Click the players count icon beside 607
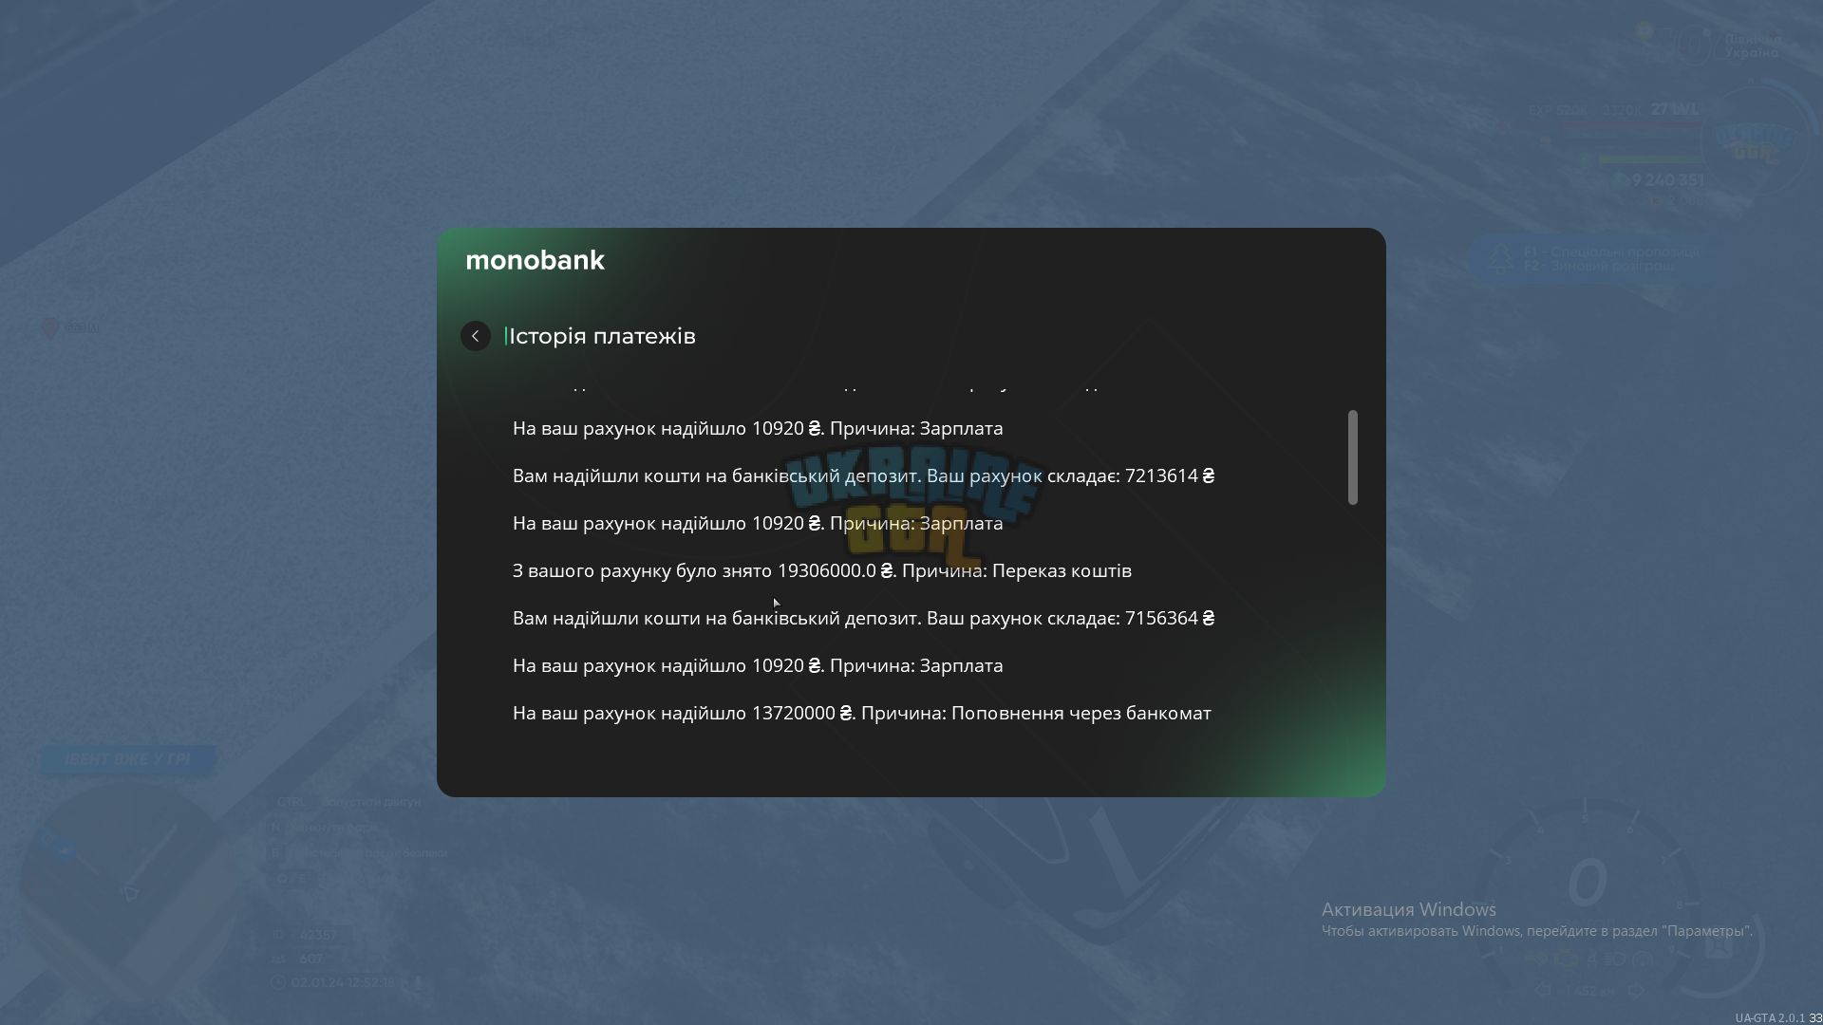Image resolution: width=1823 pixels, height=1025 pixels. [x=278, y=959]
